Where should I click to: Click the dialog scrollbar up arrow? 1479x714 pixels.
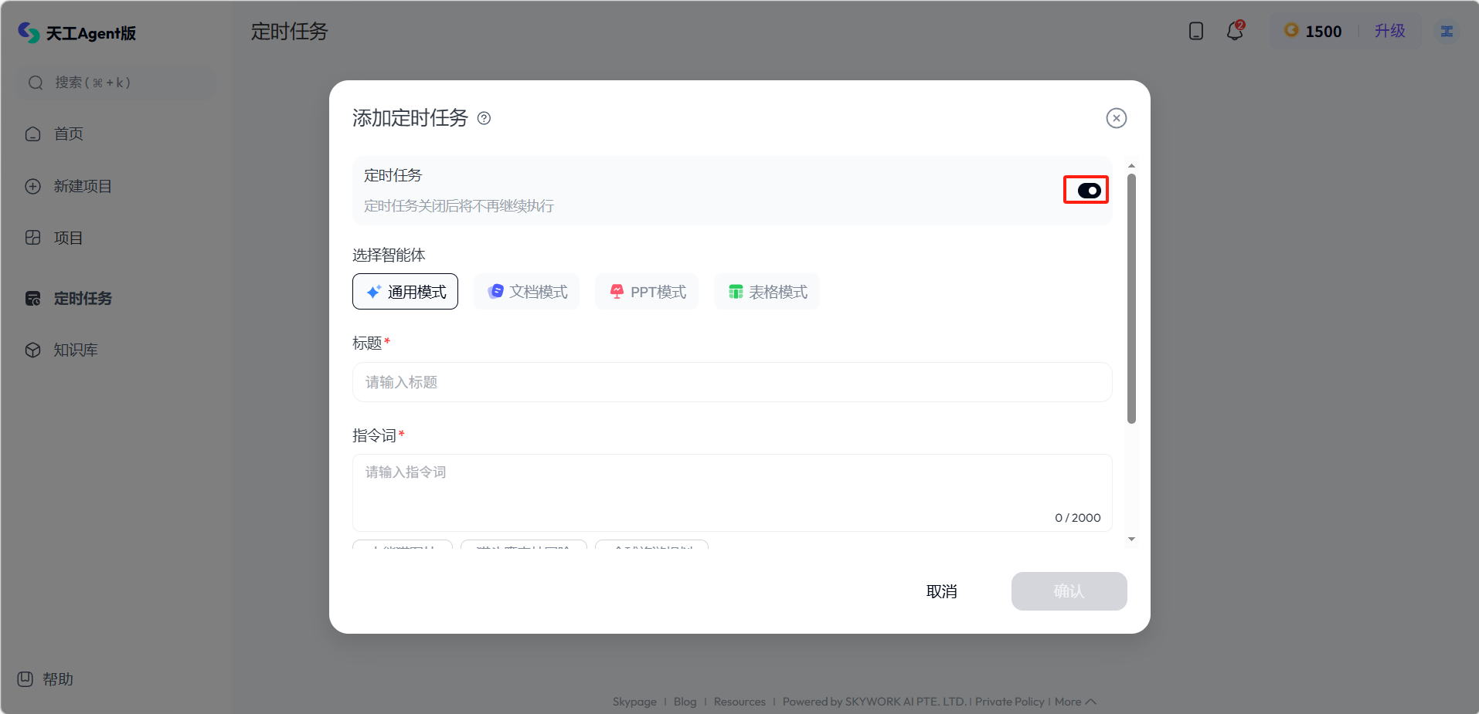pos(1131,166)
